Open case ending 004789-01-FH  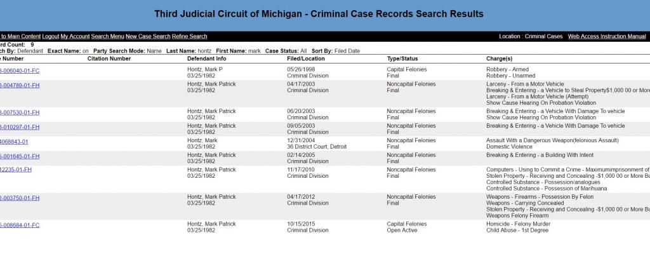[x=20, y=84]
